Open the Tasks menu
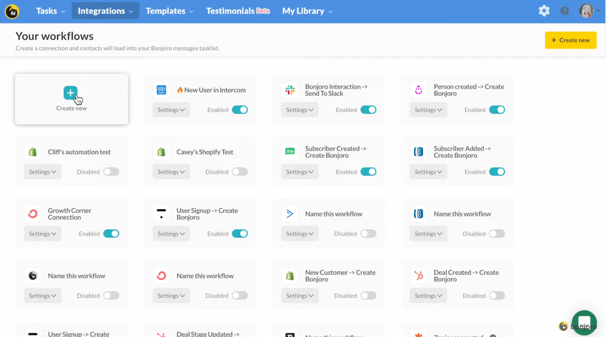 (50, 11)
